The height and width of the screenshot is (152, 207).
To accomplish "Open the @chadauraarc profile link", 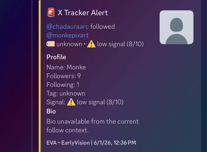I will [68, 27].
